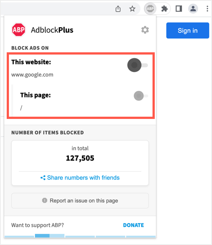
Task: Click the exclamation icon in Report button
Action: coord(45,200)
